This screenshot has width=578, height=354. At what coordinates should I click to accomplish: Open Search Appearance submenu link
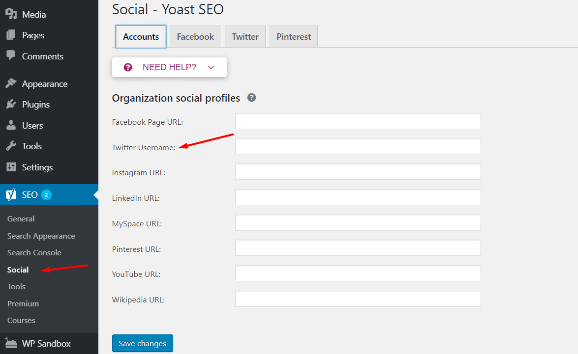[x=41, y=236]
